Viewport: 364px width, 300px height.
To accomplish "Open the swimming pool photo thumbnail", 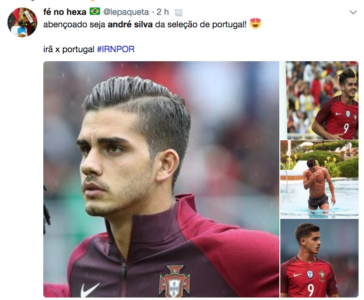I will tap(319, 179).
